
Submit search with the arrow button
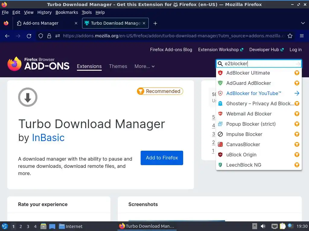[298, 64]
